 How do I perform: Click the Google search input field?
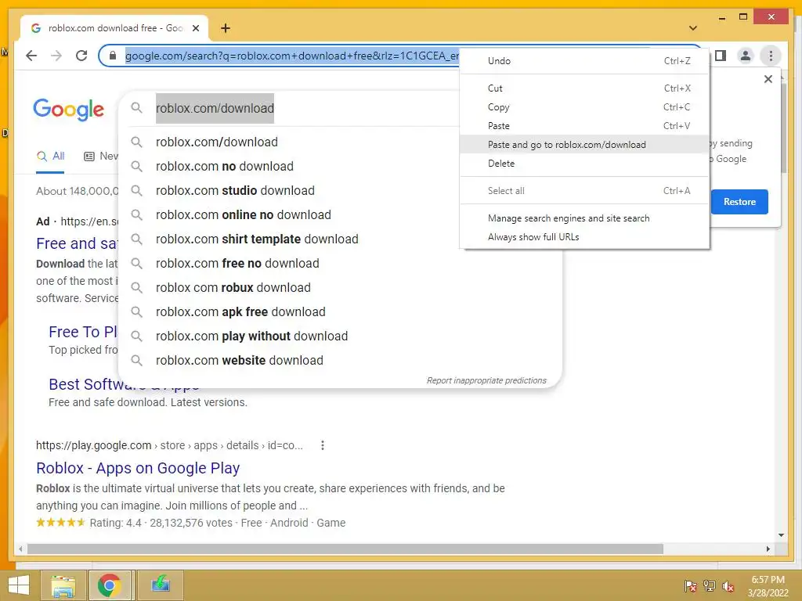coord(307,108)
